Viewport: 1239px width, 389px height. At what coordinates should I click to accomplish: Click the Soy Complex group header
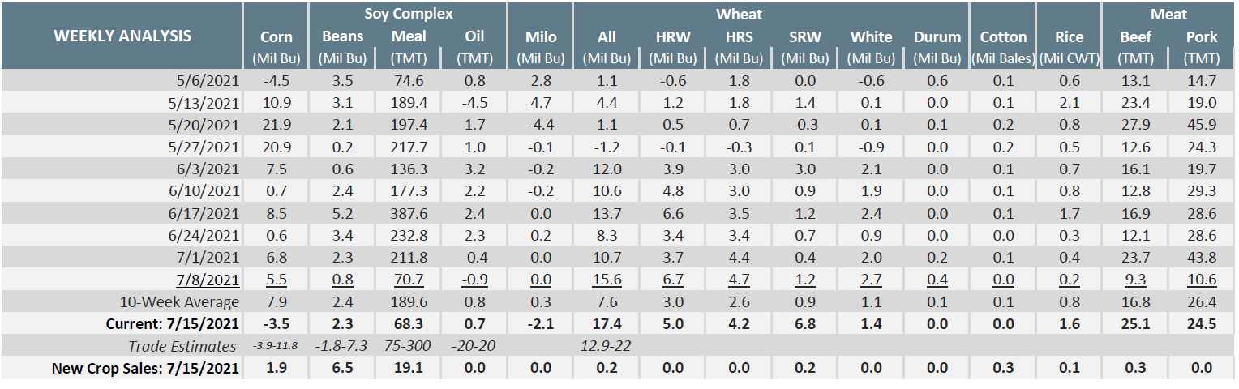(408, 14)
